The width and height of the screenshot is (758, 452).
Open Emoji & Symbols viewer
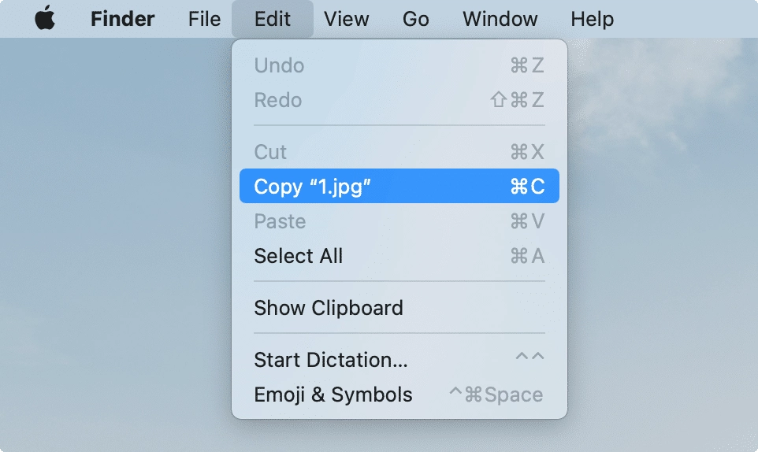333,395
